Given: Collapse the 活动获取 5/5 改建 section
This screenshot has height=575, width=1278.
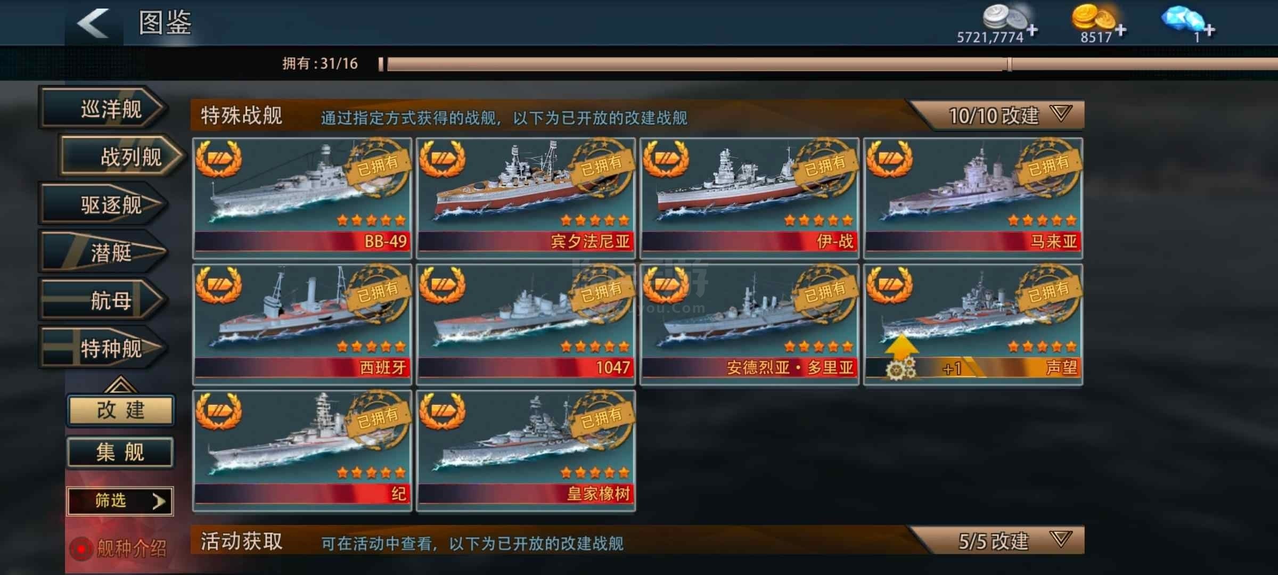Looking at the screenshot, I should click(x=1061, y=540).
